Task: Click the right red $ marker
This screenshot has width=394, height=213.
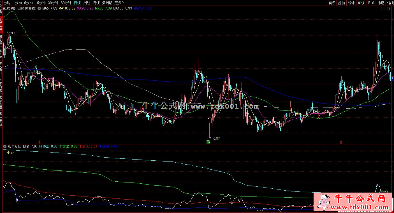Action: [341, 142]
